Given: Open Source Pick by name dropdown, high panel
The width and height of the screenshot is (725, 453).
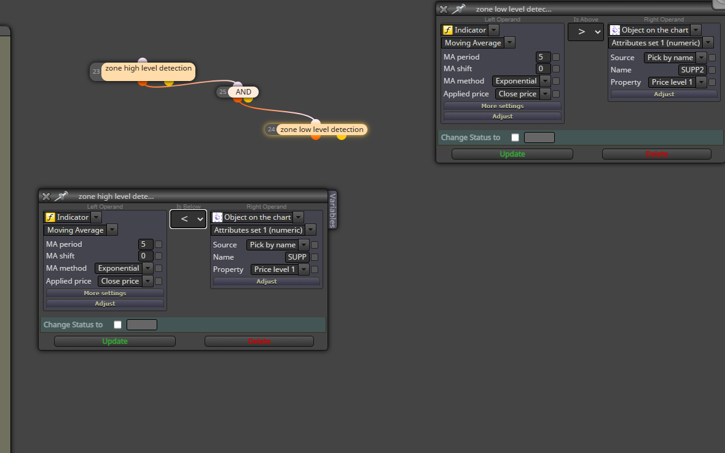Looking at the screenshot, I should coord(304,245).
